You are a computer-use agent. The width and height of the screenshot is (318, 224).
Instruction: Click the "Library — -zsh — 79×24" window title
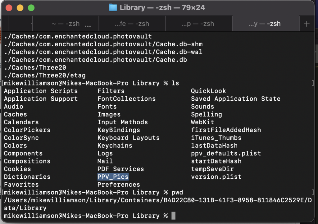tap(162, 8)
